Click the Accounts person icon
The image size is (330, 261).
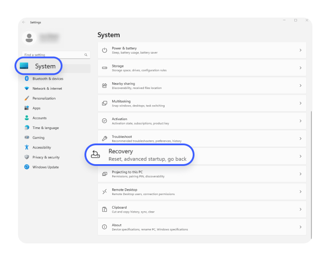tap(27, 118)
